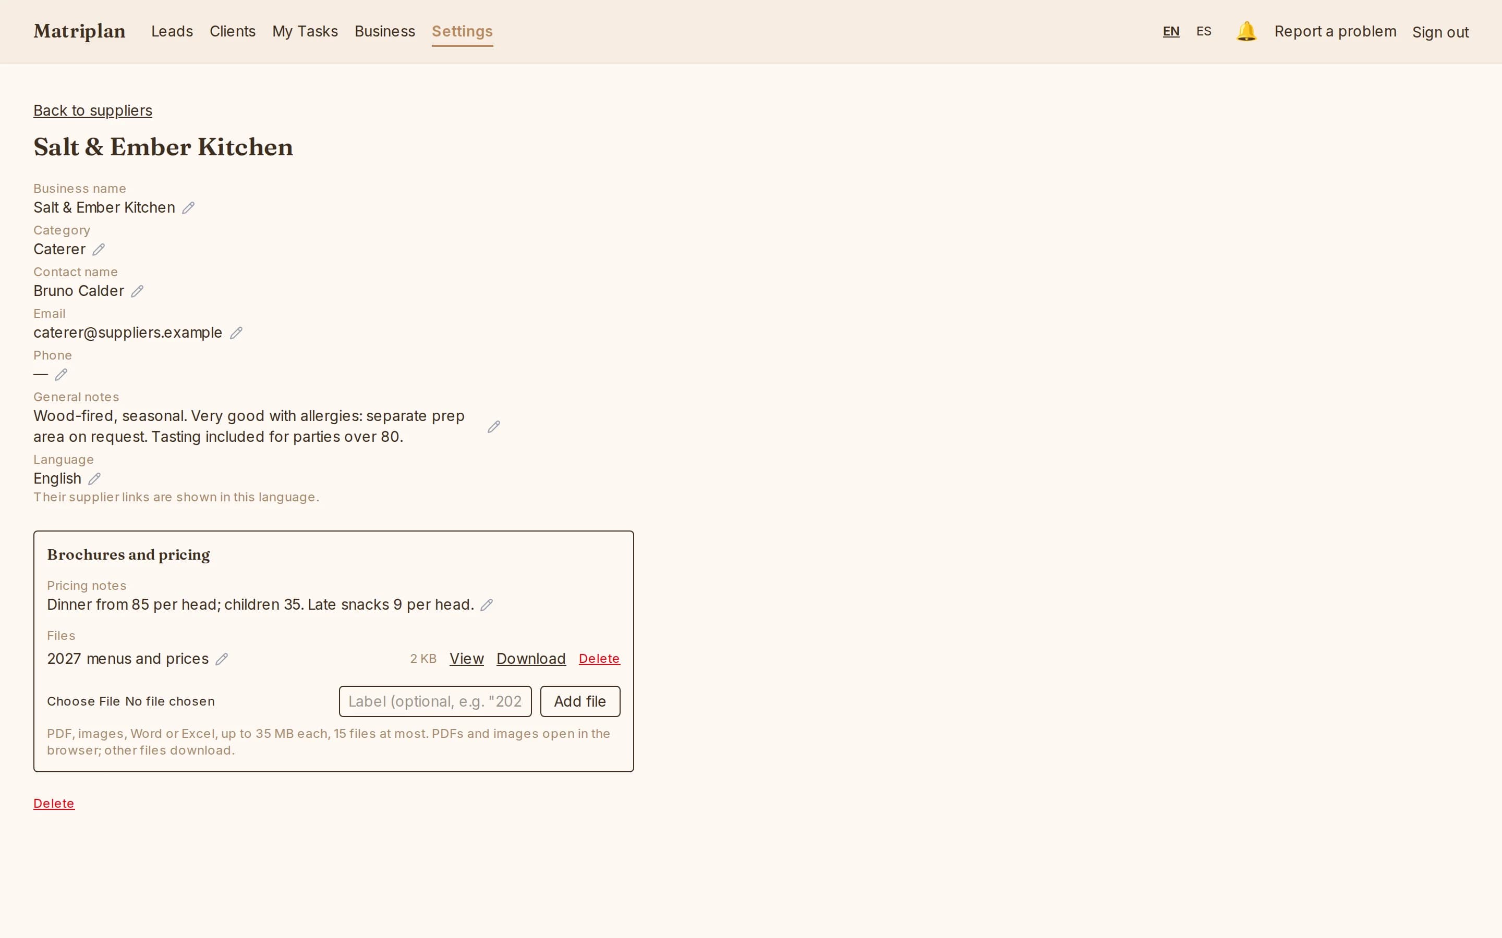Open the notifications bell
The width and height of the screenshot is (1502, 938).
pyautogui.click(x=1246, y=31)
